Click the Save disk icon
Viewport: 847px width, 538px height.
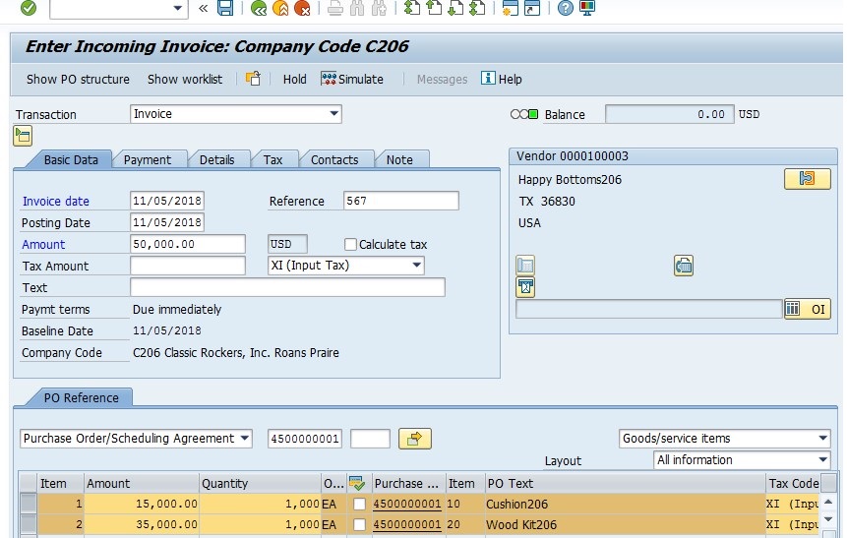click(225, 9)
